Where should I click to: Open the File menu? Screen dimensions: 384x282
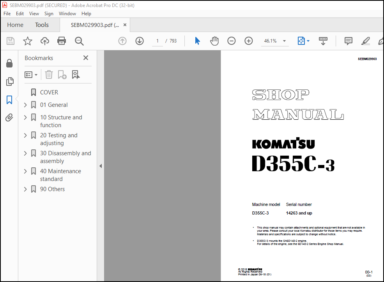7,14
